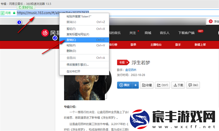
Task: Click the album title 浮生若梦
Action: tap(141, 63)
